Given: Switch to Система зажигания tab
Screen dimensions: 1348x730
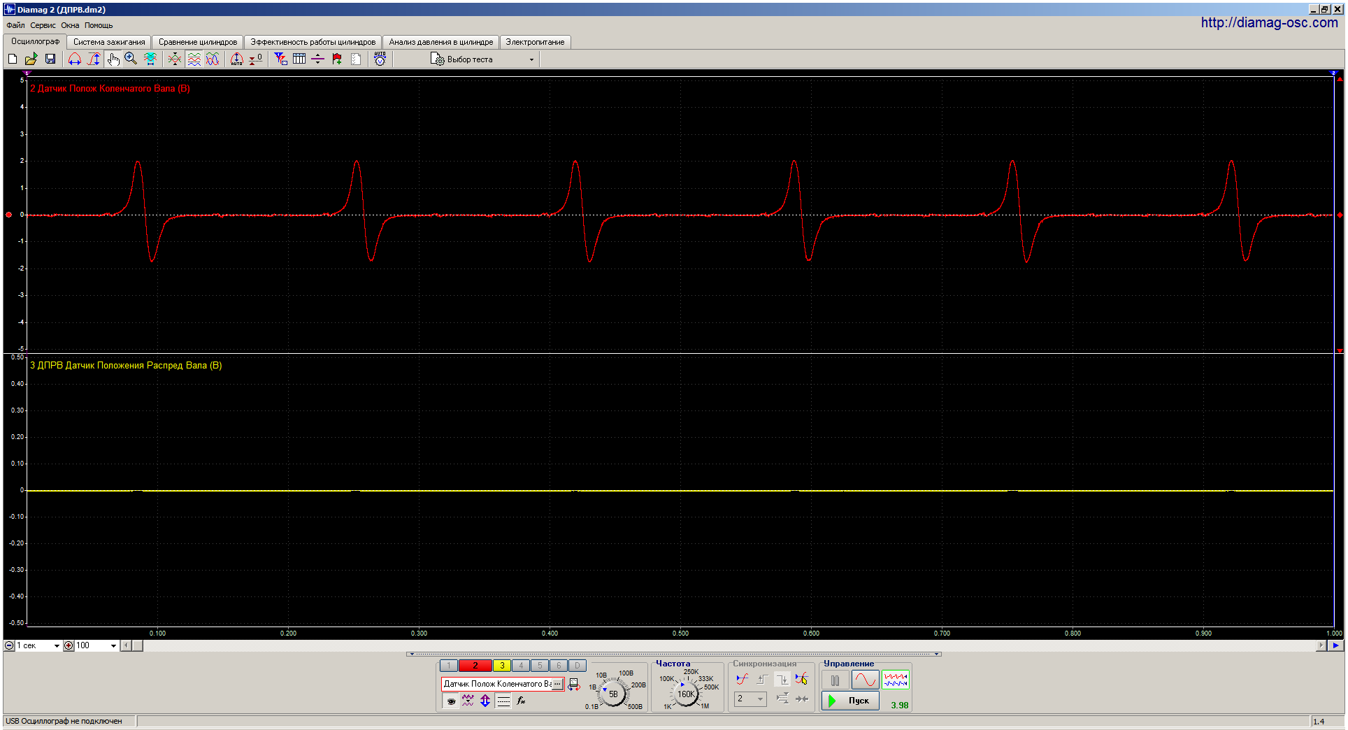Looking at the screenshot, I should click(109, 42).
